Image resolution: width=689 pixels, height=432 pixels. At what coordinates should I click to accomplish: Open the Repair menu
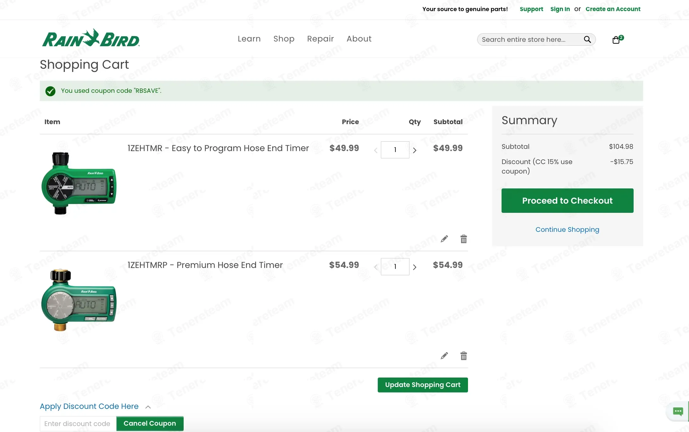click(x=320, y=39)
